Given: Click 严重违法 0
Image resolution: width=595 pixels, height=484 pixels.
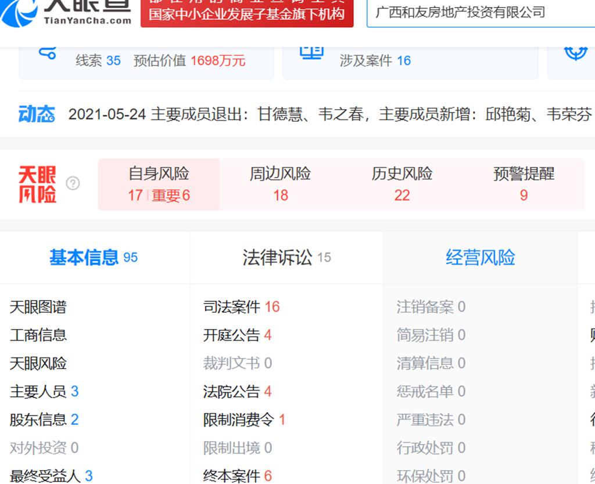Looking at the screenshot, I should pyautogui.click(x=431, y=420).
